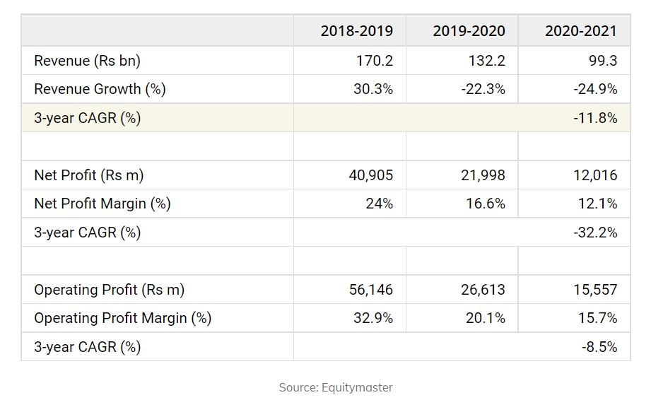Click the Source: Equitymaster caption
This screenshot has width=651, height=400.
click(x=335, y=387)
